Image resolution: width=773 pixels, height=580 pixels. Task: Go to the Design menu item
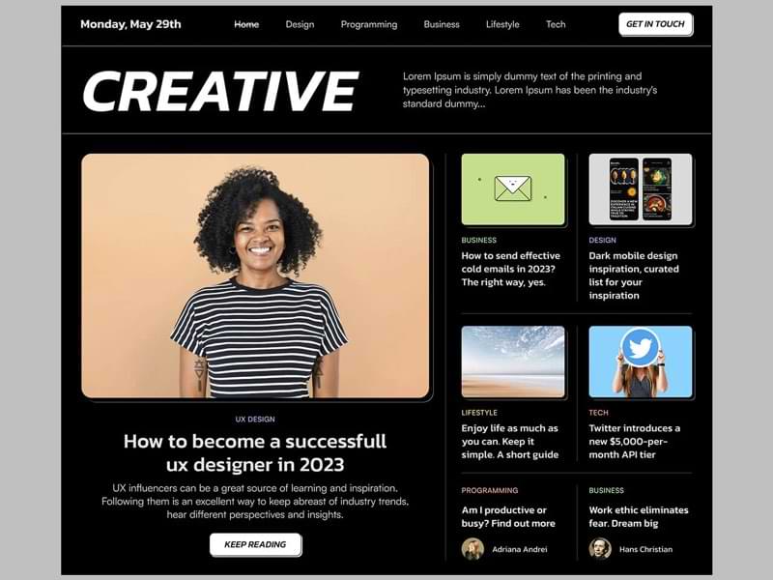click(x=300, y=24)
